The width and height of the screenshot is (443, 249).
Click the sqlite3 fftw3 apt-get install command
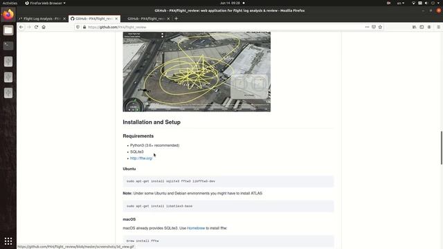pyautogui.click(x=171, y=181)
